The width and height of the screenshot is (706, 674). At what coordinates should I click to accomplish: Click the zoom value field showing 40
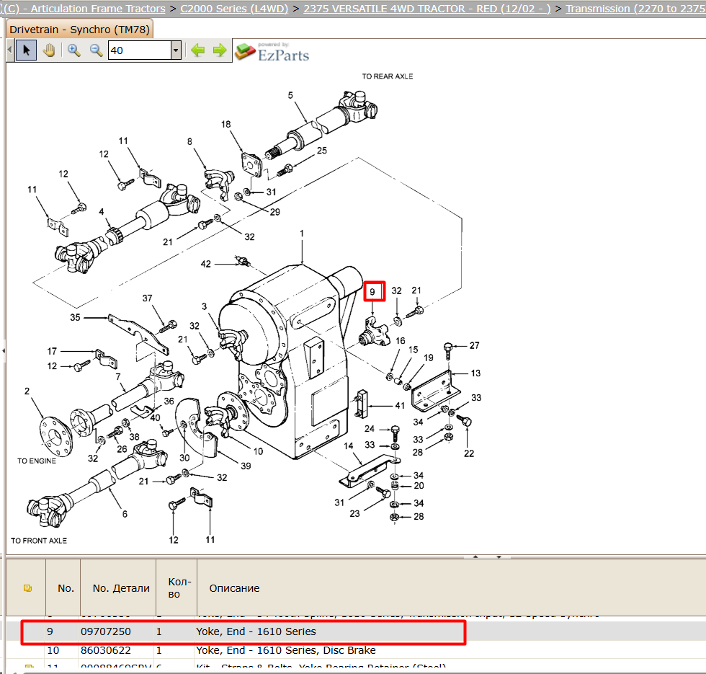pos(140,50)
